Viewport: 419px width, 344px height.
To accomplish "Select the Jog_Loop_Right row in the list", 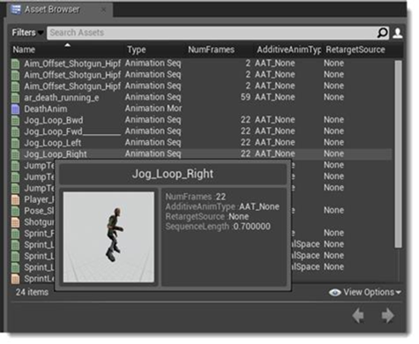I will (x=201, y=154).
